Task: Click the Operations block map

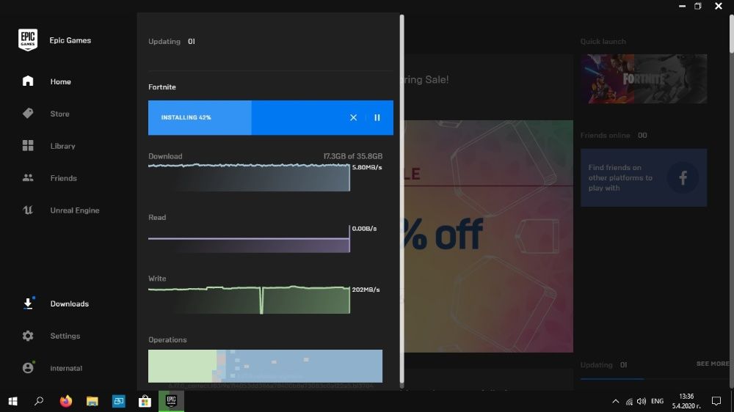Action: [265, 366]
